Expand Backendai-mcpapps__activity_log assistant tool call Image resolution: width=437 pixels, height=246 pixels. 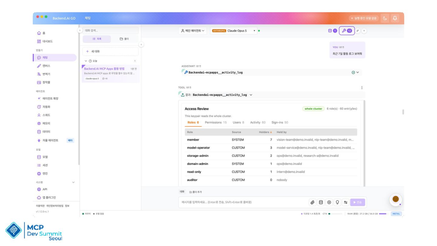pos(271,72)
